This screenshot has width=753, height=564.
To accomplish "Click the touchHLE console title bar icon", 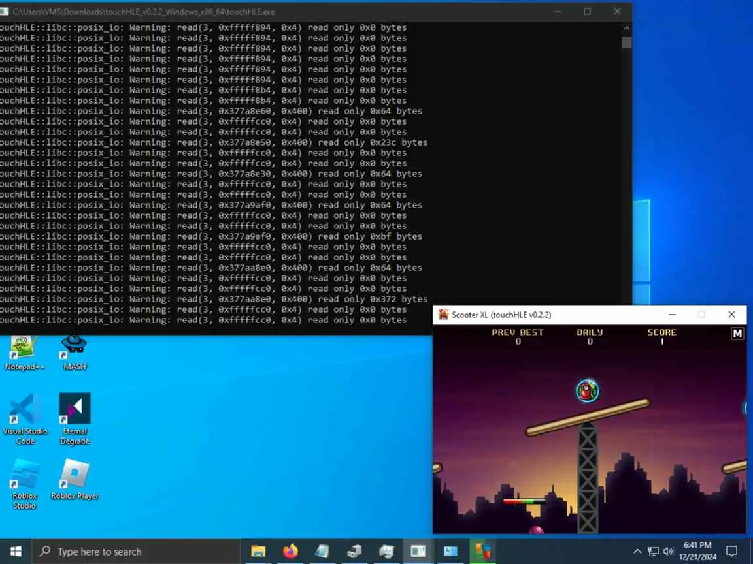I will (5, 12).
